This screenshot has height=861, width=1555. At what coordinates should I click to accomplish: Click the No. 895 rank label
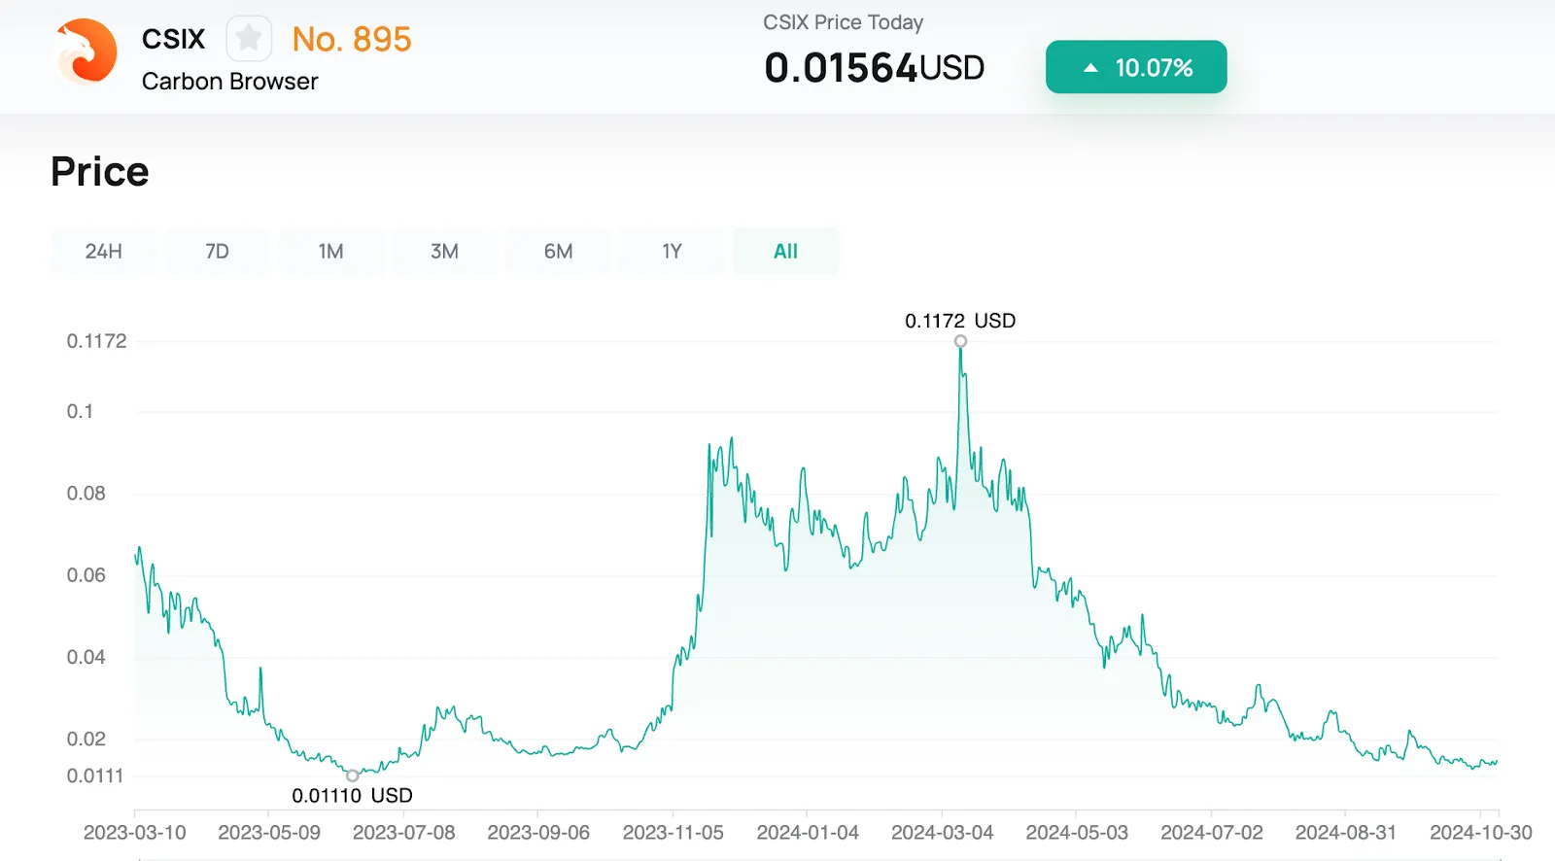[352, 39]
